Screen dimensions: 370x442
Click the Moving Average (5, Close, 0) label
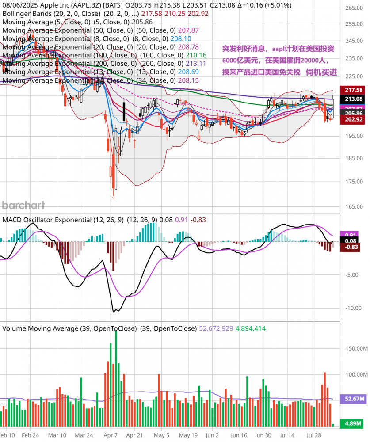[46, 22]
